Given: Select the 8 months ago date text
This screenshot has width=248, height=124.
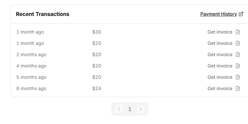Looking at the screenshot, I should point(31,88).
